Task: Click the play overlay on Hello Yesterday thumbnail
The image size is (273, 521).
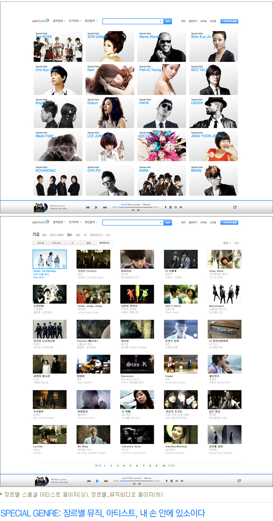Action: click(64, 265)
